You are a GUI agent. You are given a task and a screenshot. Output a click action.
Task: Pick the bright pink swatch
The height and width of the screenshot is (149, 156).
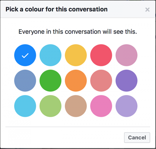tap(101, 106)
